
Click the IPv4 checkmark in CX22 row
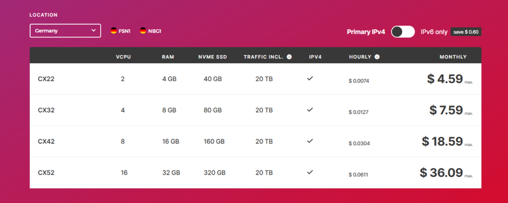pyautogui.click(x=310, y=78)
